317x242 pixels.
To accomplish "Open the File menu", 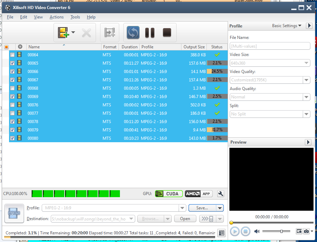I will 10,17.
